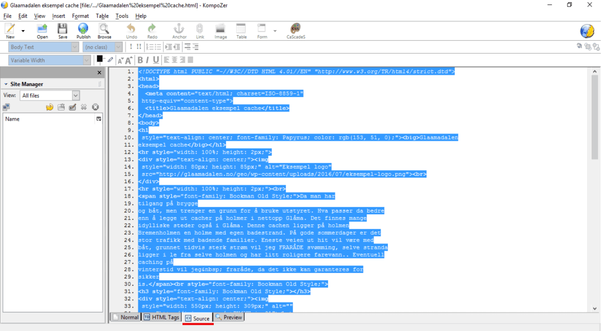Align text right
Screen dimensions: 601x331
coord(182,60)
